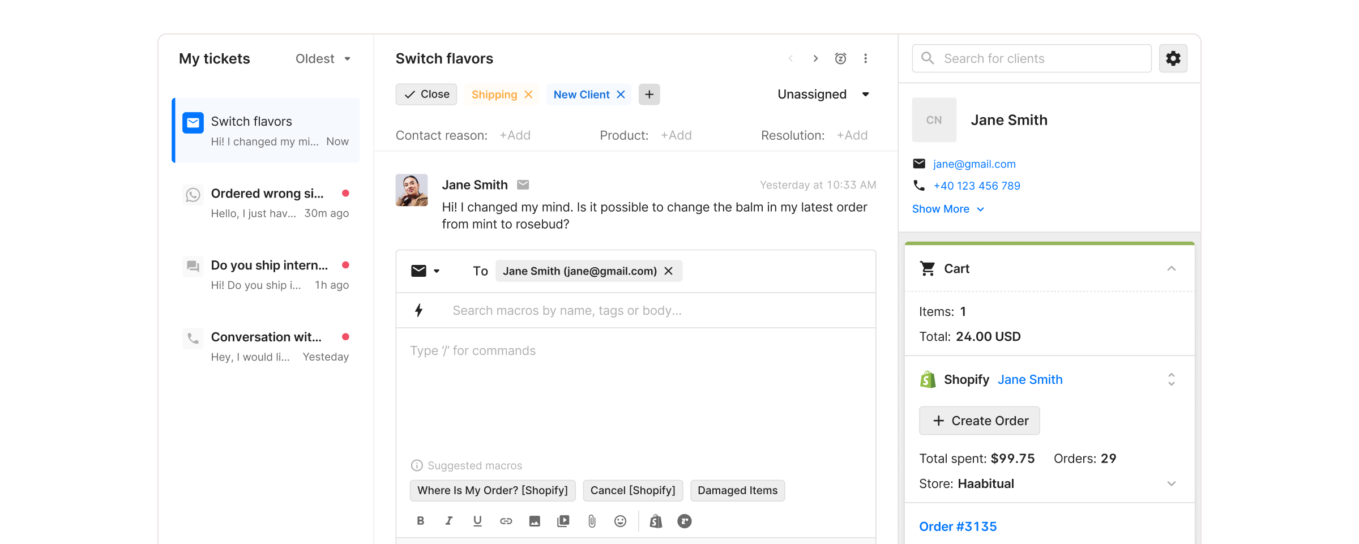Open the Oldest sort dropdown
1359x544 pixels.
(x=323, y=59)
